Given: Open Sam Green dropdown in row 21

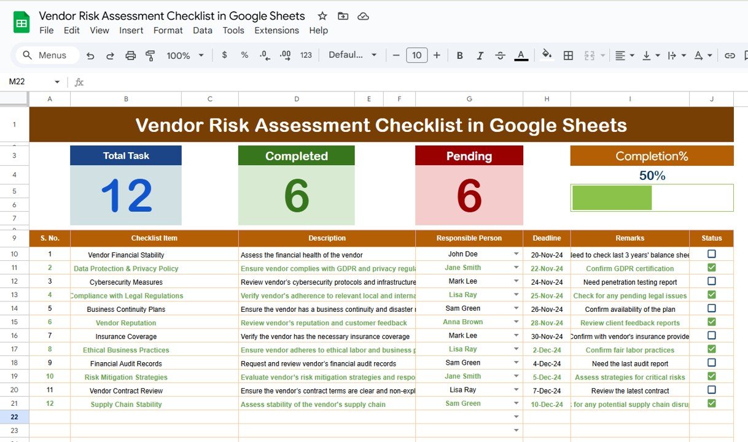Looking at the screenshot, I should 516,403.
